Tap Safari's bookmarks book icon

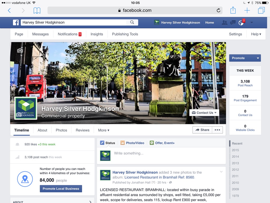tap(37, 11)
